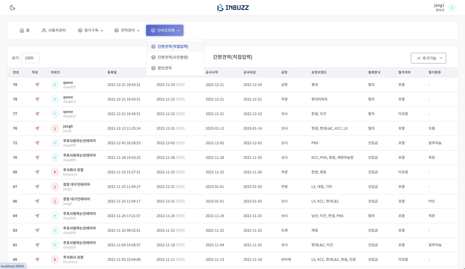Click the send icon in row 76
This screenshot has width=465, height=269.
[37, 128]
